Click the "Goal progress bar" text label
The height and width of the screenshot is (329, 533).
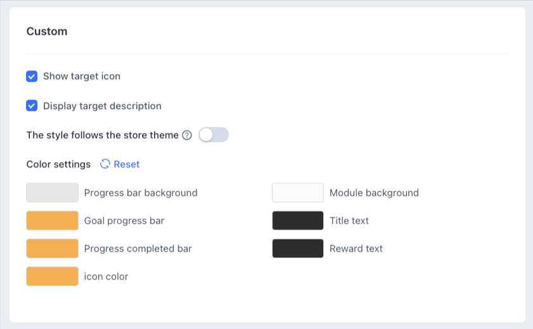tap(124, 221)
